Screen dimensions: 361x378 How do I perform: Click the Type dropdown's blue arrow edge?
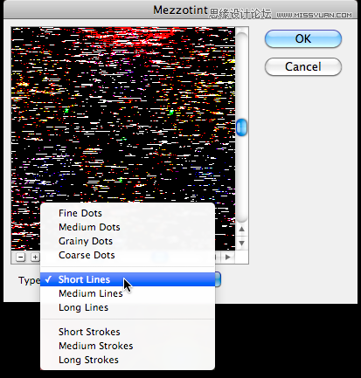click(218, 279)
